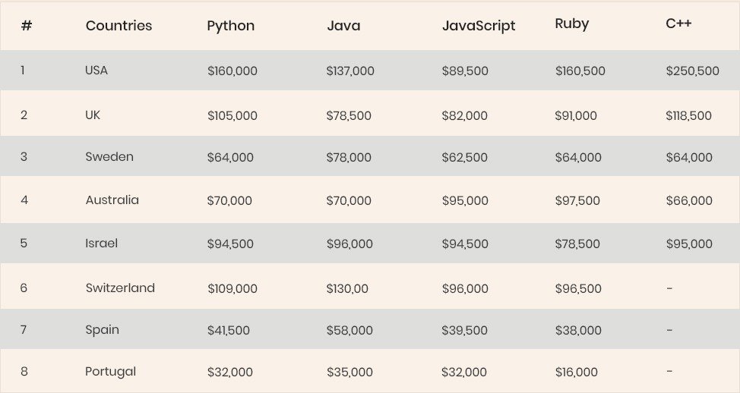The width and height of the screenshot is (740, 393).
Task: Click Switzerland's Java value $130,00
Action: click(x=347, y=288)
